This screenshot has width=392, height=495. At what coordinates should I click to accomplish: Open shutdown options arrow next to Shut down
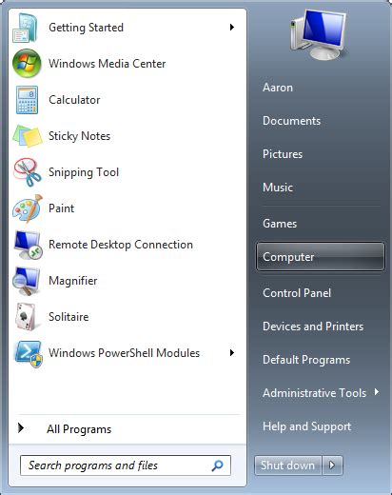point(332,465)
